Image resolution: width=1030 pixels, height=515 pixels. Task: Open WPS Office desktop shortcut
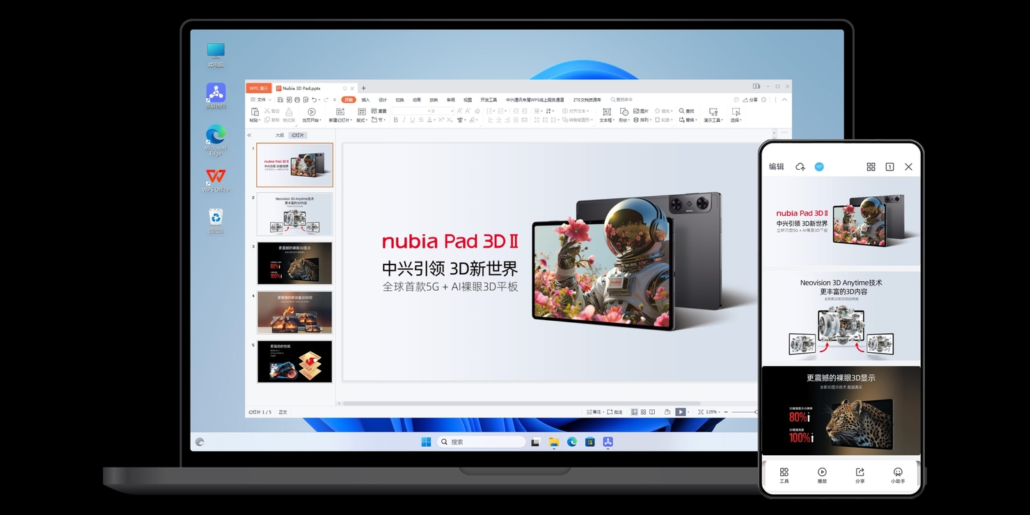coord(216,181)
